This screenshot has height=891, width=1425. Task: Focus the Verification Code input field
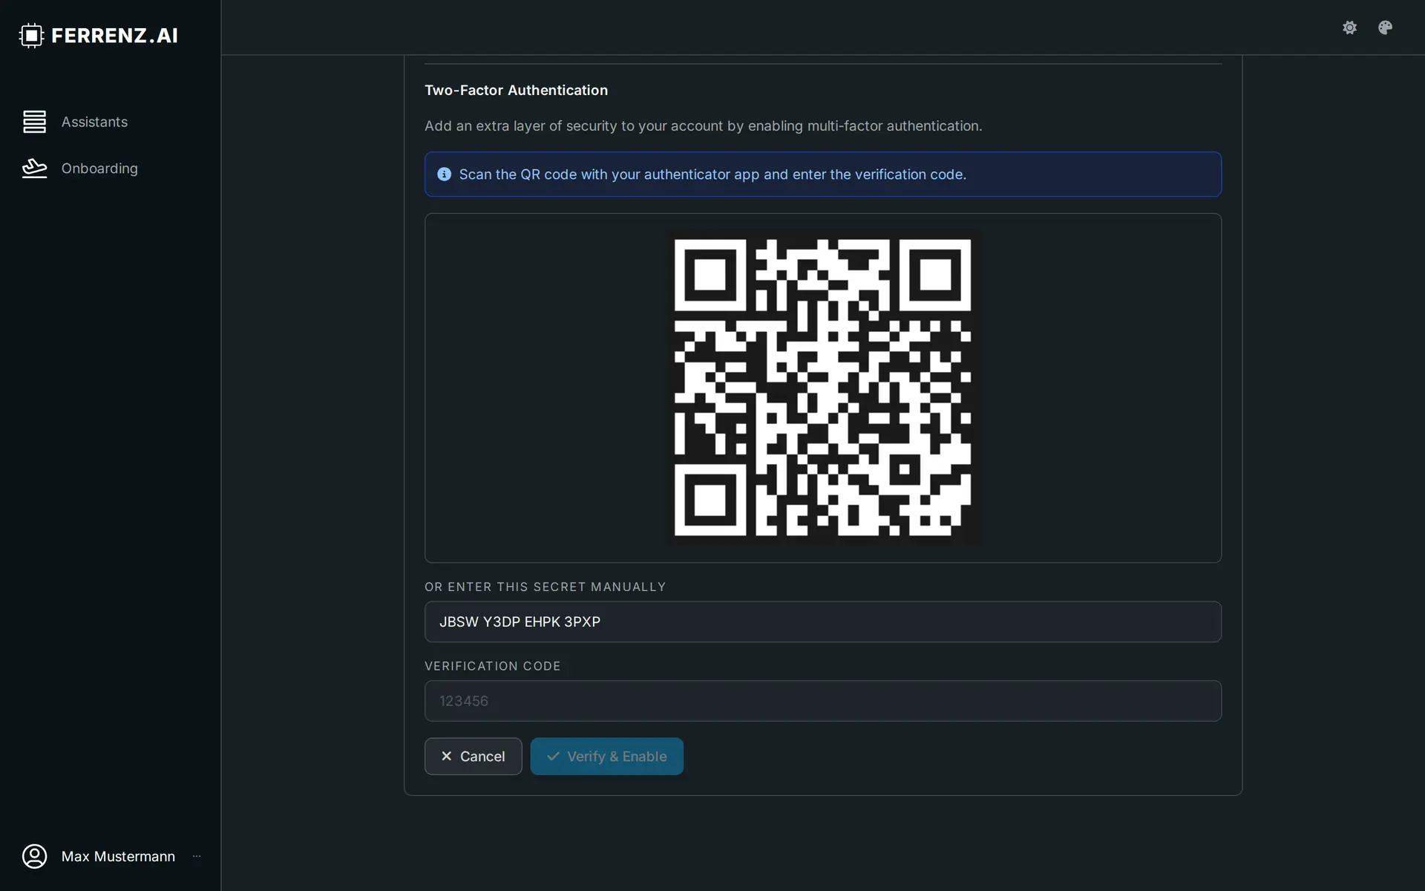[x=822, y=701]
